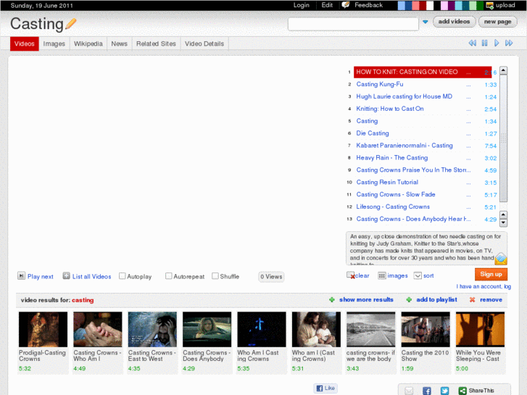Open options dots for Casting Resin Tutorial

pos(468,183)
